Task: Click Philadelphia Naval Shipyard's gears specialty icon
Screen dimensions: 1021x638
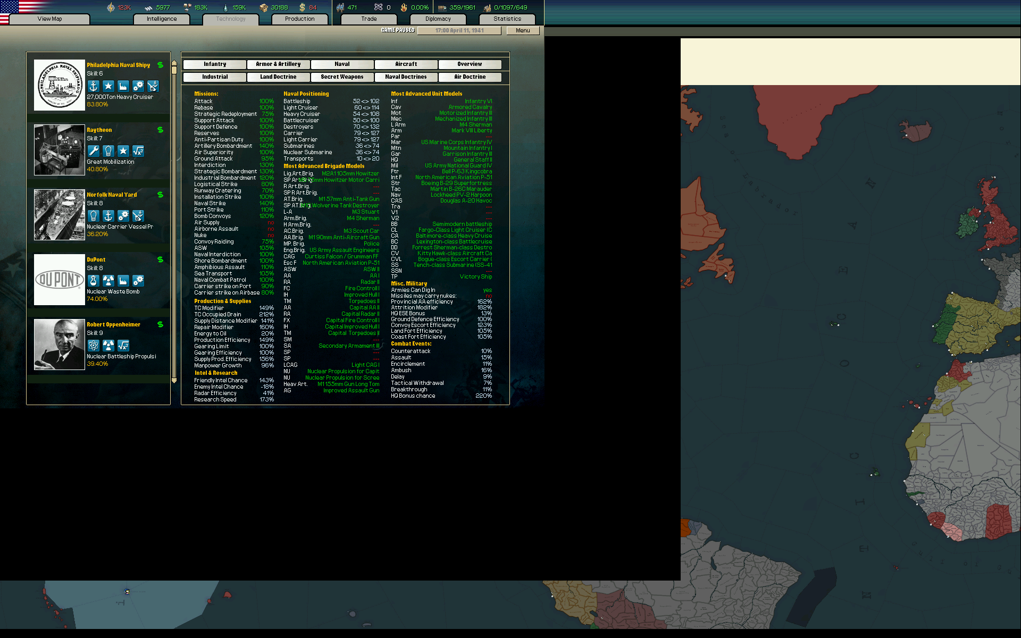Action: click(x=138, y=86)
